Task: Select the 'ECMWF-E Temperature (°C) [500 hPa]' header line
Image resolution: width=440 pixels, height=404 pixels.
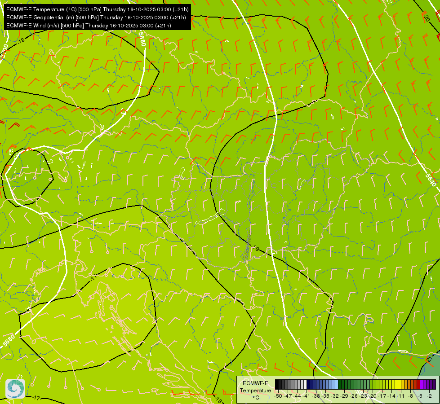Action: pyautogui.click(x=98, y=9)
